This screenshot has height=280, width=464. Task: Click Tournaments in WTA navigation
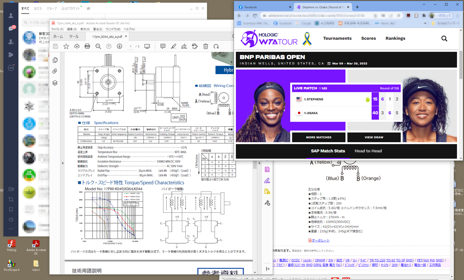(337, 38)
